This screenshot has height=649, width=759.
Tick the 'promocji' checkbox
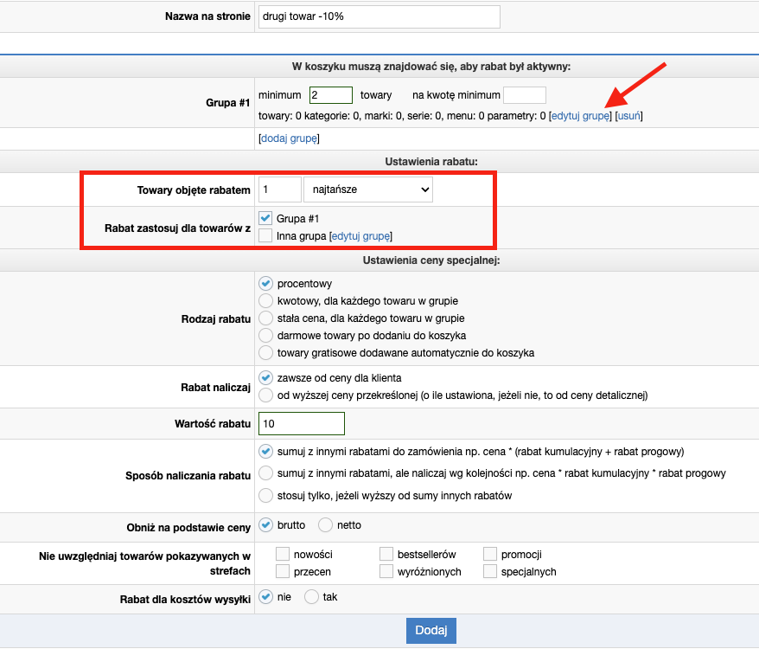tap(489, 555)
